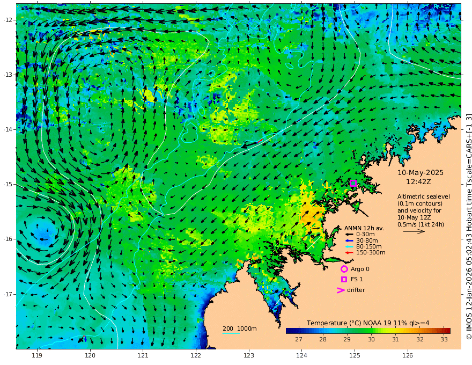Click the black 0-30m arrow legend symbol
472x365 pixels.
(x=349, y=235)
